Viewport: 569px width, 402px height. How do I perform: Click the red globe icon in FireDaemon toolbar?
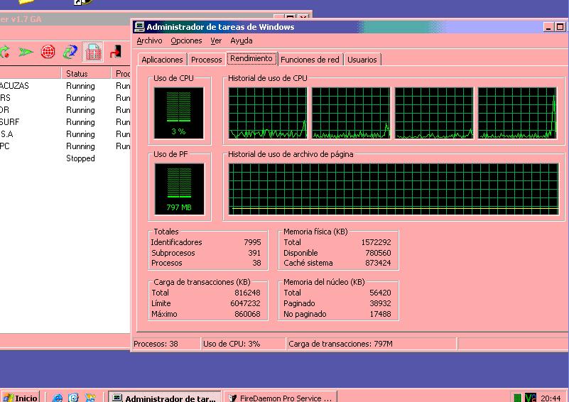(48, 52)
